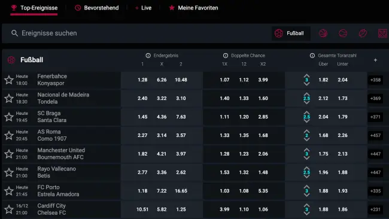Select Konyaspor win odds 10.48
The width and height of the screenshot is (389, 219).
(181, 80)
